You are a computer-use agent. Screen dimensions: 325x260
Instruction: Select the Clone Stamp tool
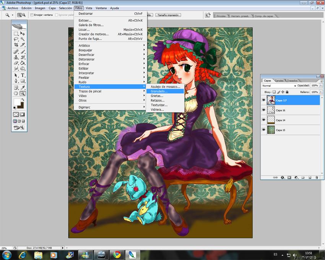coord(16,57)
